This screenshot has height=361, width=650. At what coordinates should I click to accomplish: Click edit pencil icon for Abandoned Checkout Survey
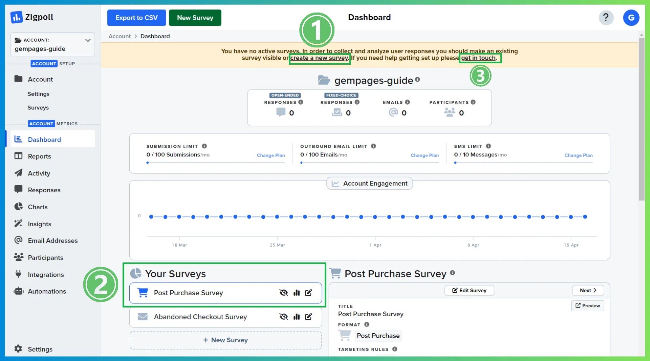pyautogui.click(x=308, y=317)
